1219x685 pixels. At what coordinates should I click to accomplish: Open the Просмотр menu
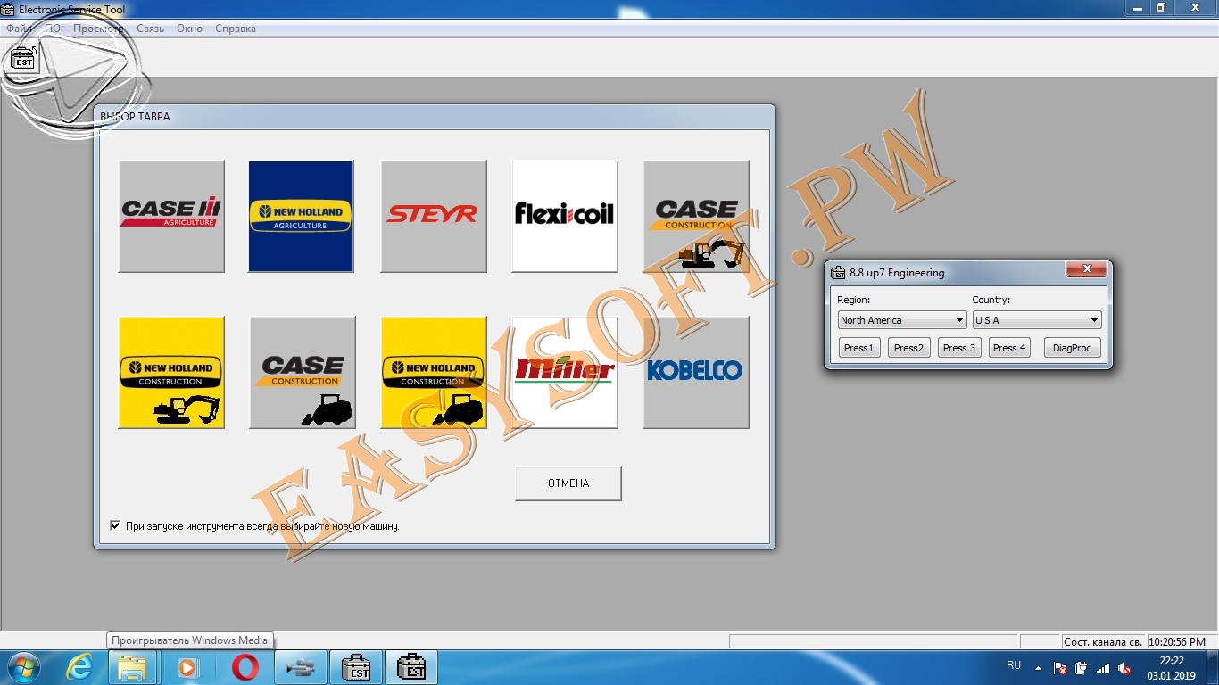[x=98, y=29]
